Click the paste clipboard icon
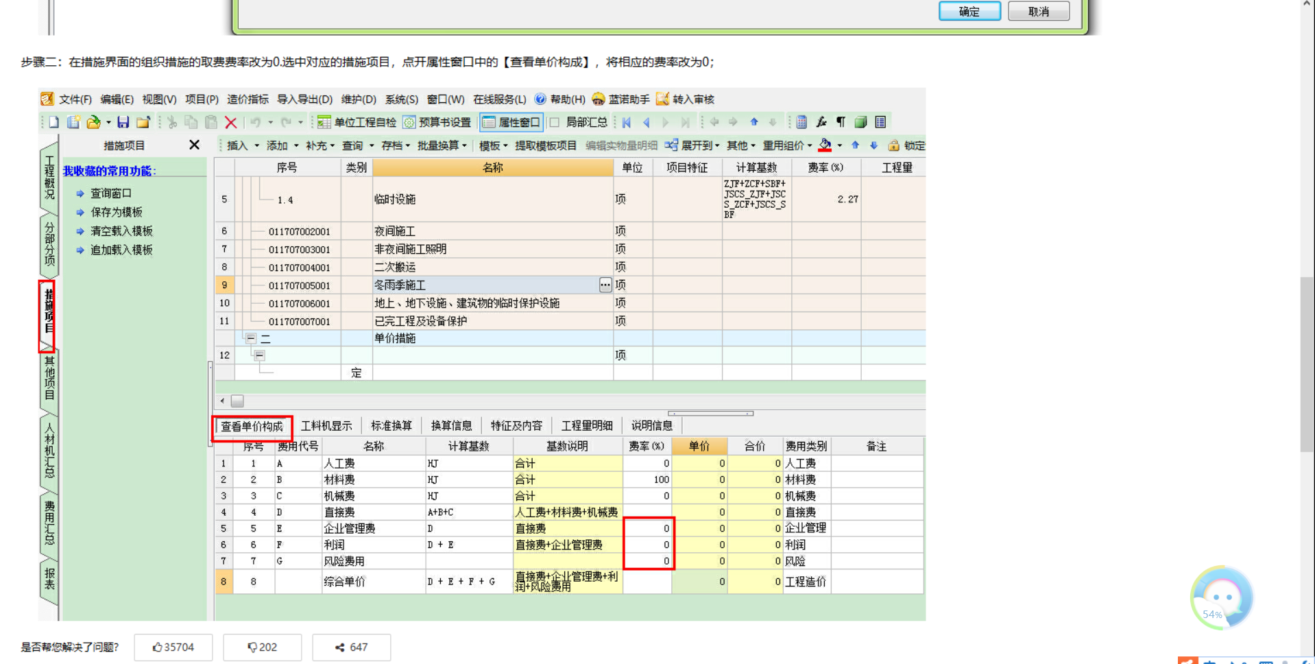1315x664 pixels. (x=211, y=122)
